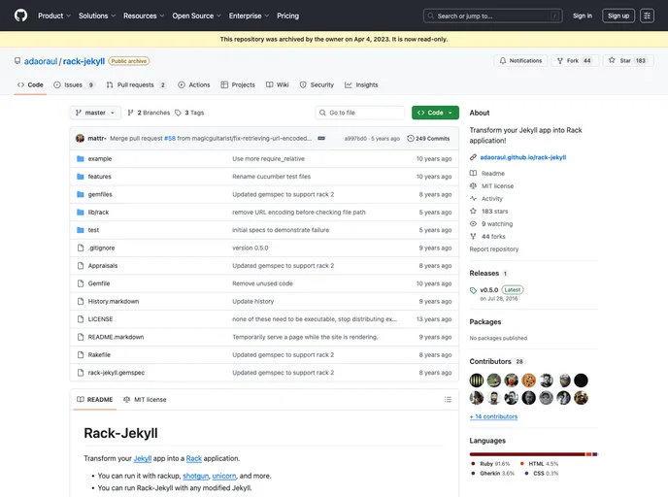Open the header menu icon beside Sign up
This screenshot has height=497, width=668.
[647, 16]
